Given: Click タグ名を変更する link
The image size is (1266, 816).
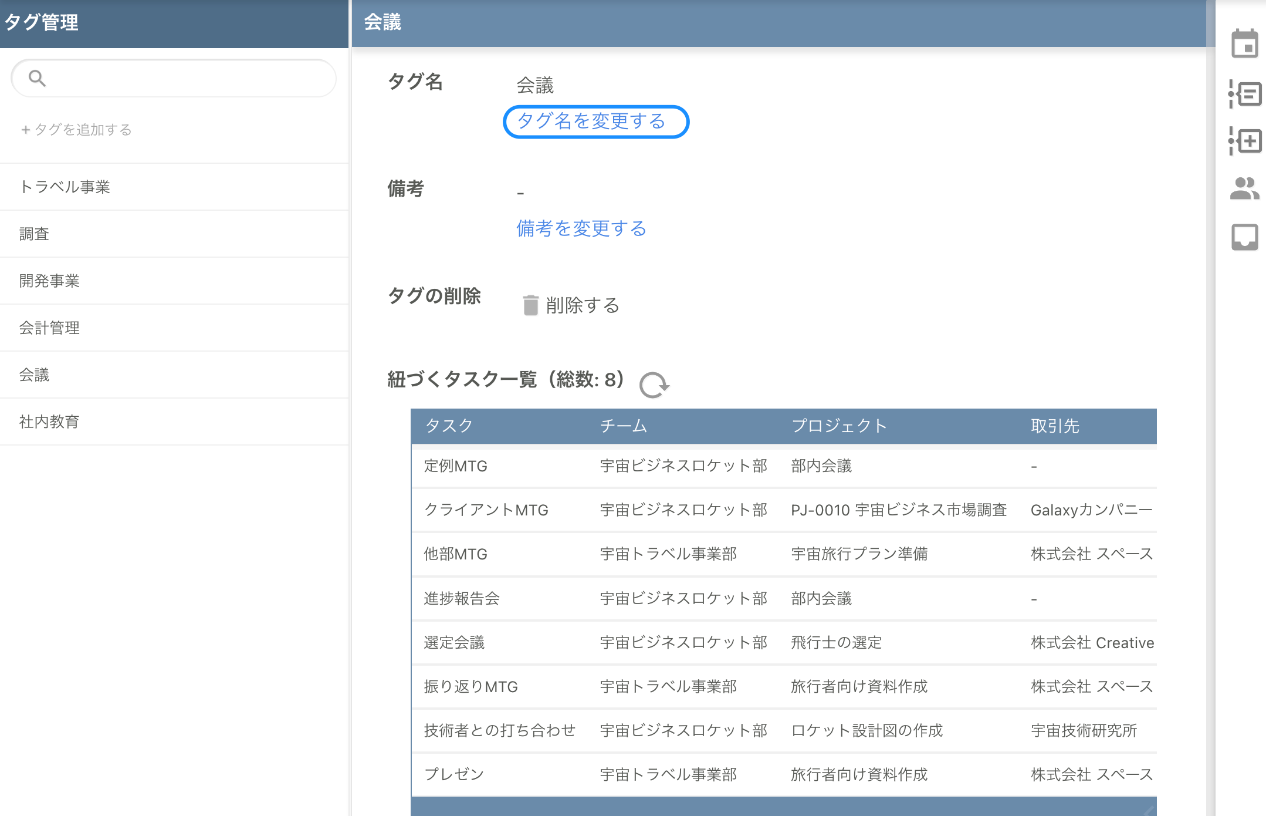Looking at the screenshot, I should coord(595,122).
